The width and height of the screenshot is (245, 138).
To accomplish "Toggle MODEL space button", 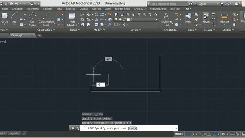I will (179, 134).
